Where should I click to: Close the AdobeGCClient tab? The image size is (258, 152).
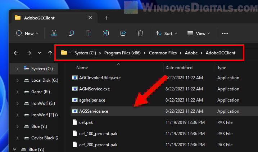pyautogui.click(x=90, y=17)
